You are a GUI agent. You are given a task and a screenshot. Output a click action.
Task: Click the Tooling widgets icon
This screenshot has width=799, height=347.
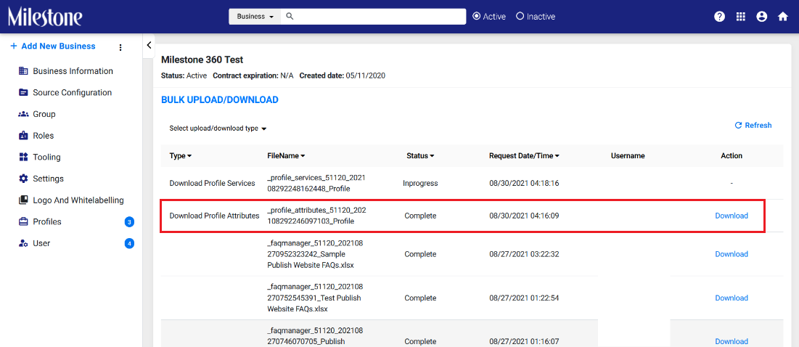[x=23, y=157]
